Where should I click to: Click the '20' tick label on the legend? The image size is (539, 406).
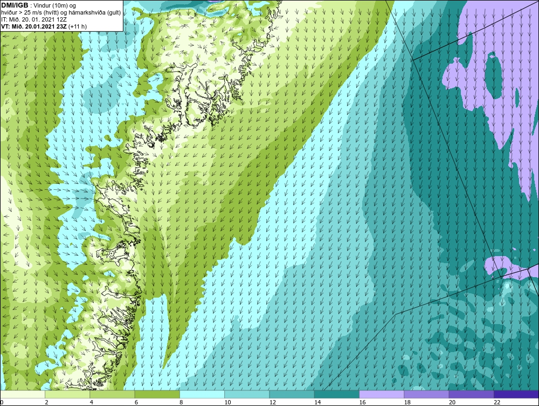[452, 403]
